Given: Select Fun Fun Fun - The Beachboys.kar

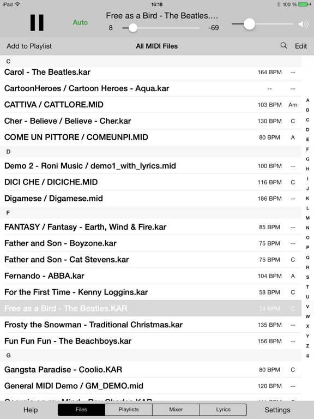Looking at the screenshot, I should pos(151,341).
